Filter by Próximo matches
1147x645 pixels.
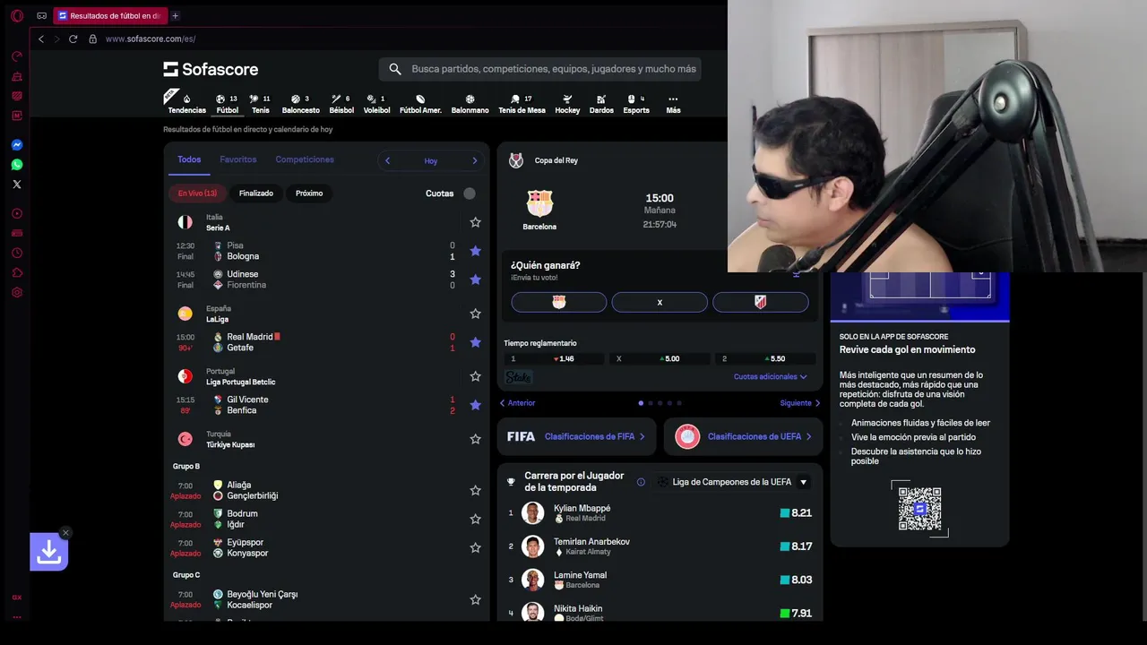[309, 193]
